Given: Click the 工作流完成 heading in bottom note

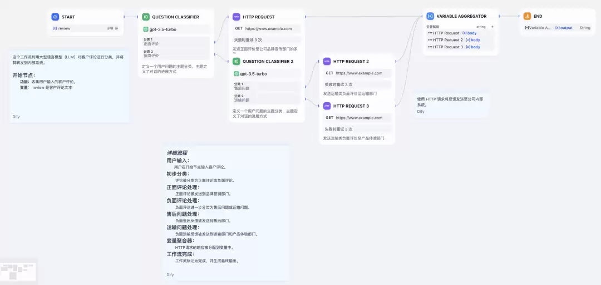Looking at the screenshot, I should click(180, 254).
